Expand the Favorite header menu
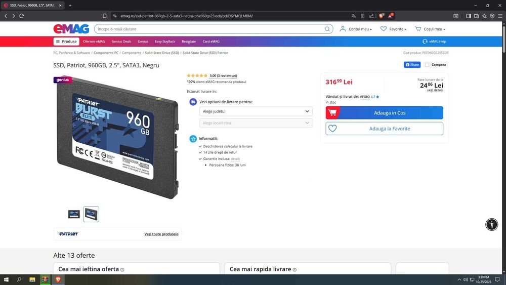Viewport: 506px width, 285px height. coord(393,29)
